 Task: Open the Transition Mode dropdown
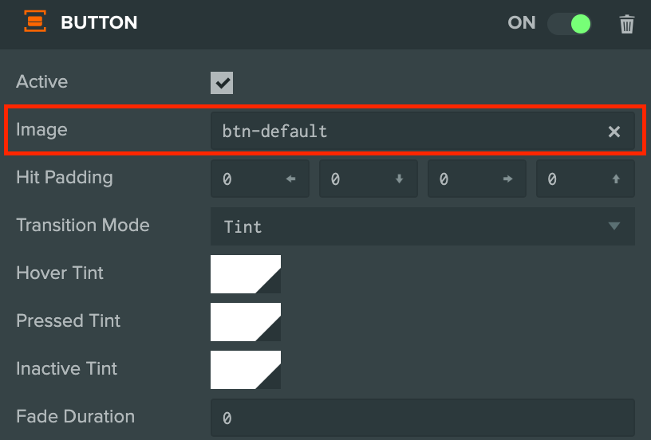423,226
